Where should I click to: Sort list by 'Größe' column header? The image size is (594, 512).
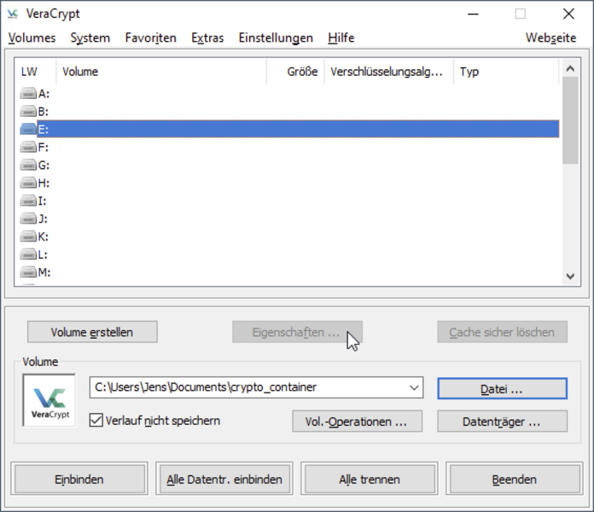(x=294, y=72)
